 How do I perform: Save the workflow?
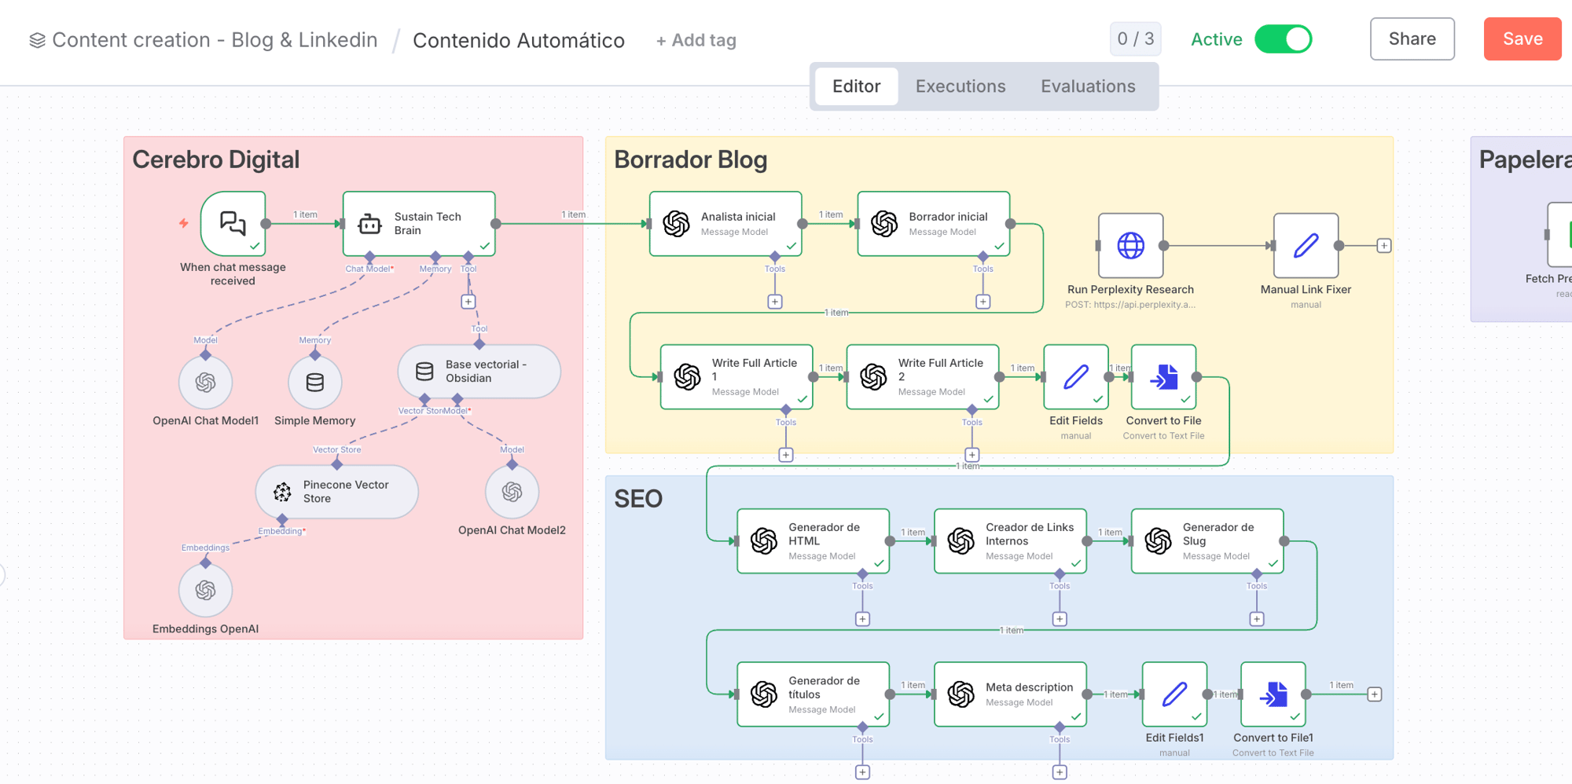(1522, 39)
